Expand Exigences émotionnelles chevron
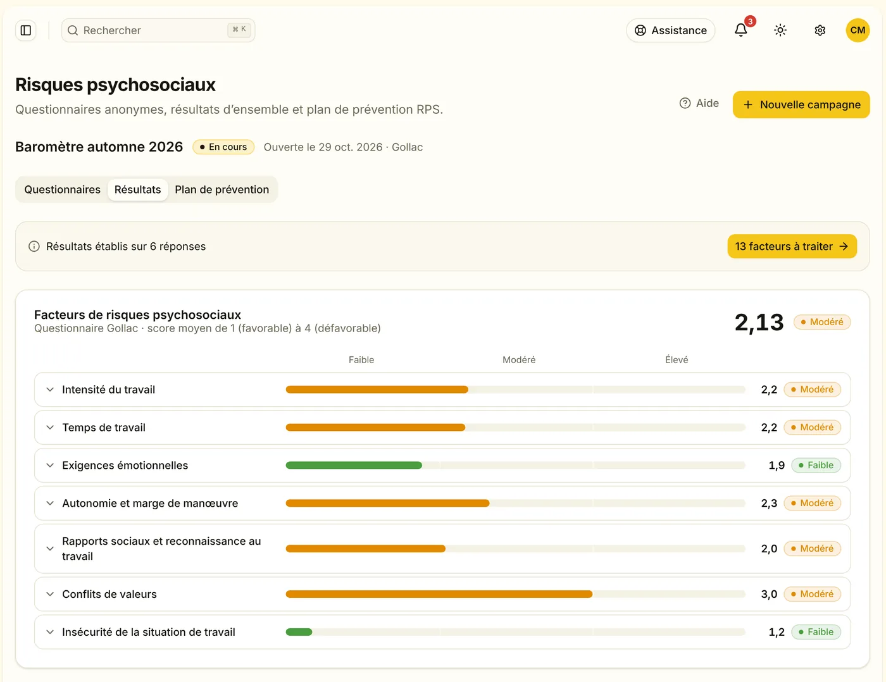 tap(50, 466)
